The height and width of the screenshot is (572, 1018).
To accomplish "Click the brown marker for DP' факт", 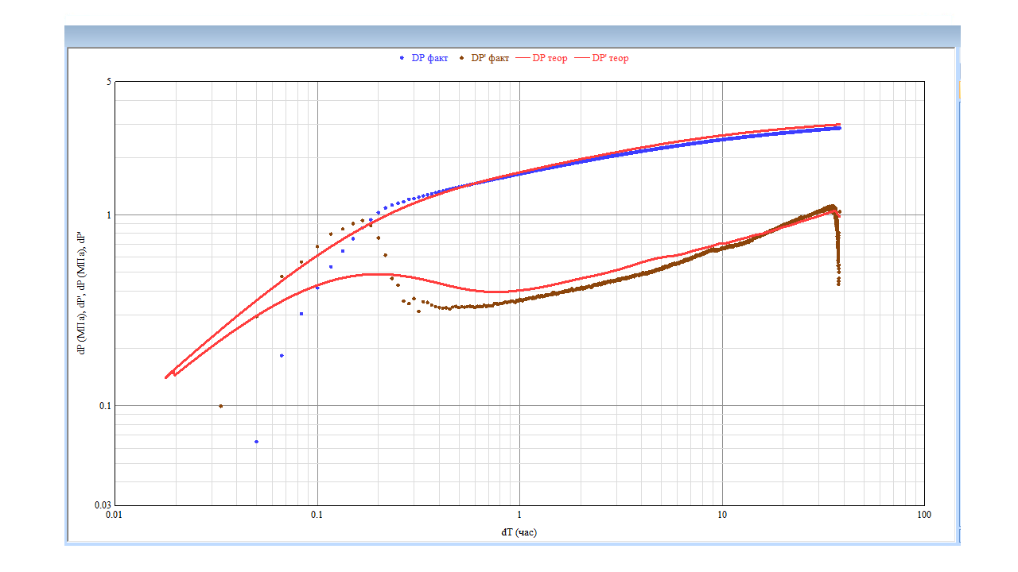I will (461, 58).
